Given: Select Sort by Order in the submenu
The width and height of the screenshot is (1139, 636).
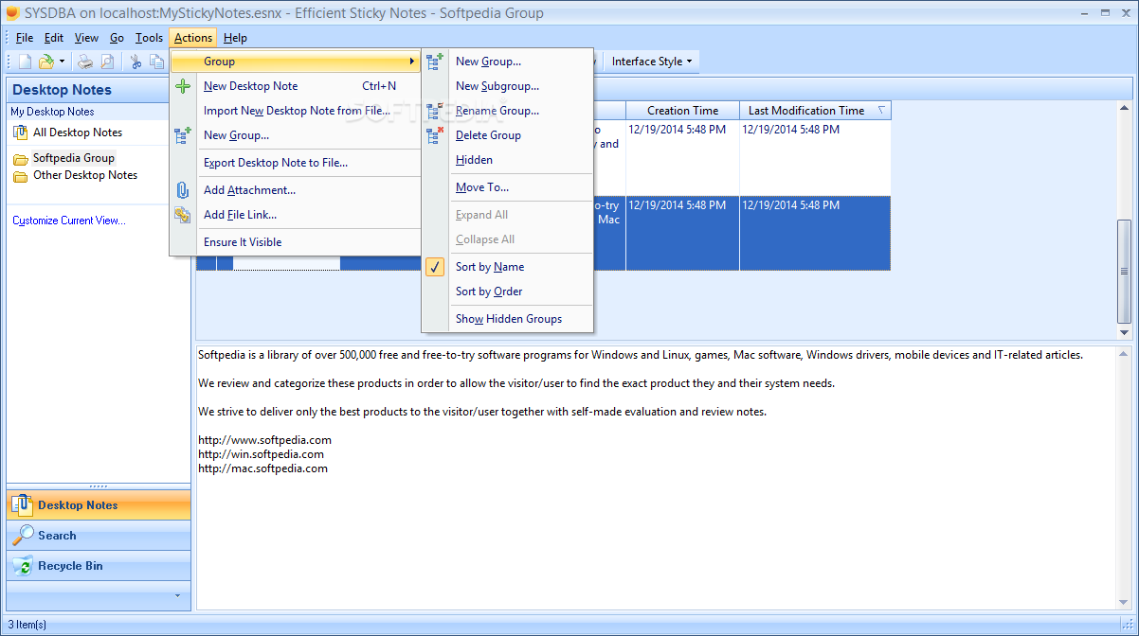Looking at the screenshot, I should click(x=489, y=291).
